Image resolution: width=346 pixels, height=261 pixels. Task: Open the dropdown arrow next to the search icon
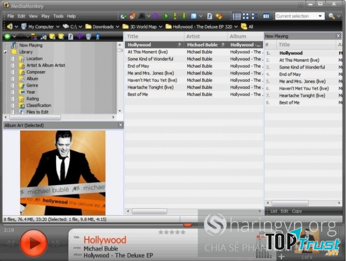pyautogui.click(x=339, y=16)
